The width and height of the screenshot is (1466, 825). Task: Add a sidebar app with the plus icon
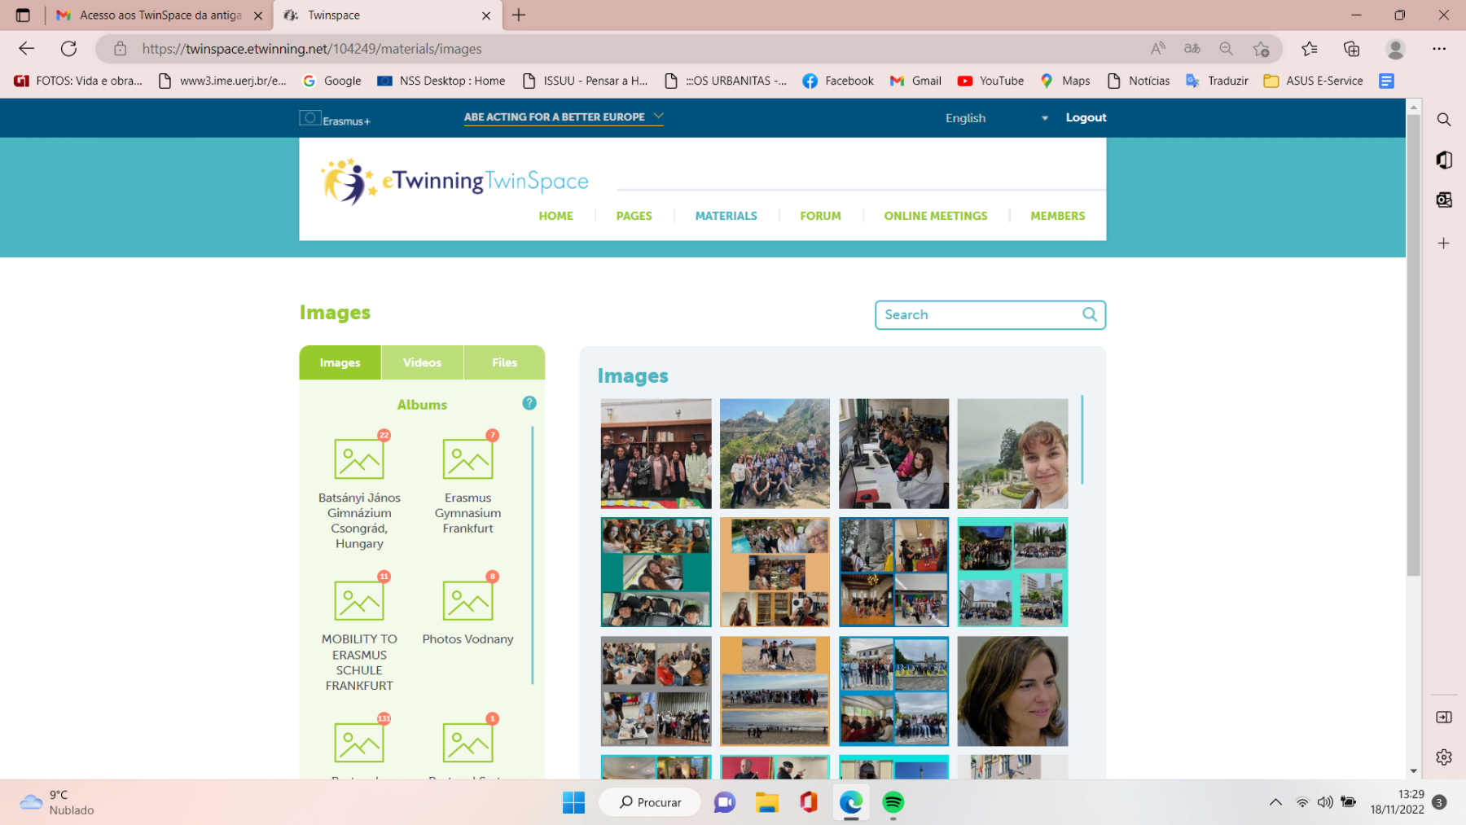tap(1444, 243)
